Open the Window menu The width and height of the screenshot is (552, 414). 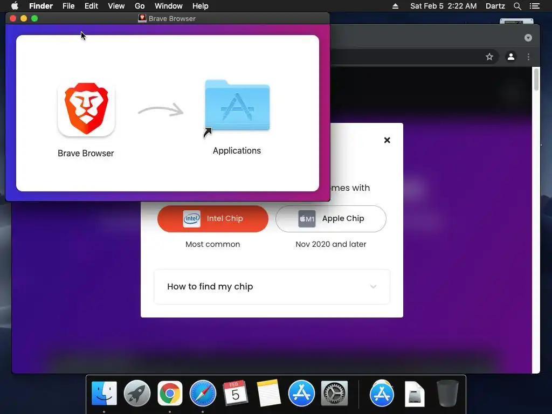tap(168, 6)
